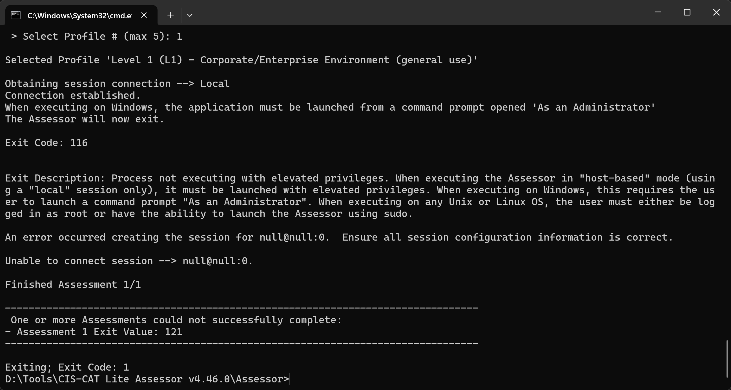Close the Windows Terminal window
This screenshot has width=731, height=390.
pos(716,12)
